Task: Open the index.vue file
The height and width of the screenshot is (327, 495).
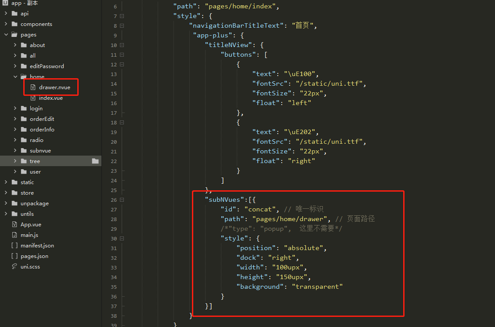Action: (51, 98)
